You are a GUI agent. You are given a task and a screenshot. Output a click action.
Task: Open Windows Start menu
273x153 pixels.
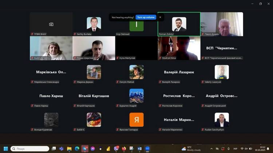6,149
